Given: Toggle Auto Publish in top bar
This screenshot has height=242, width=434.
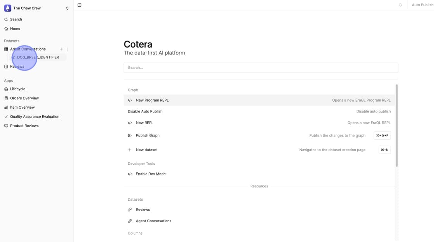Looking at the screenshot, I should point(422,5).
